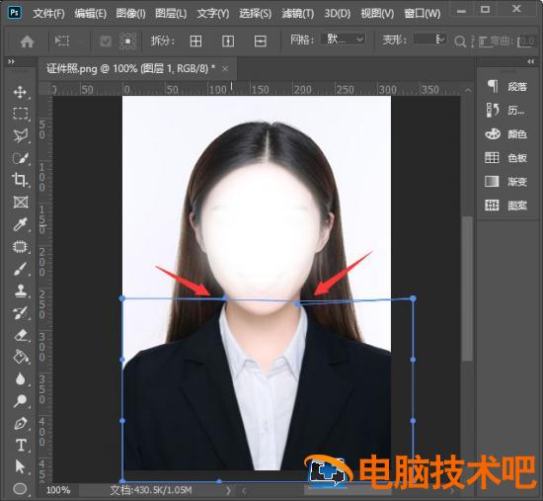Select the Paint Bucket tool
This screenshot has height=501, width=543.
[20, 357]
